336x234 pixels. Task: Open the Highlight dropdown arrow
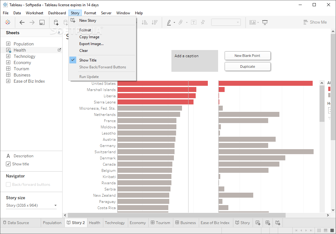174,22
